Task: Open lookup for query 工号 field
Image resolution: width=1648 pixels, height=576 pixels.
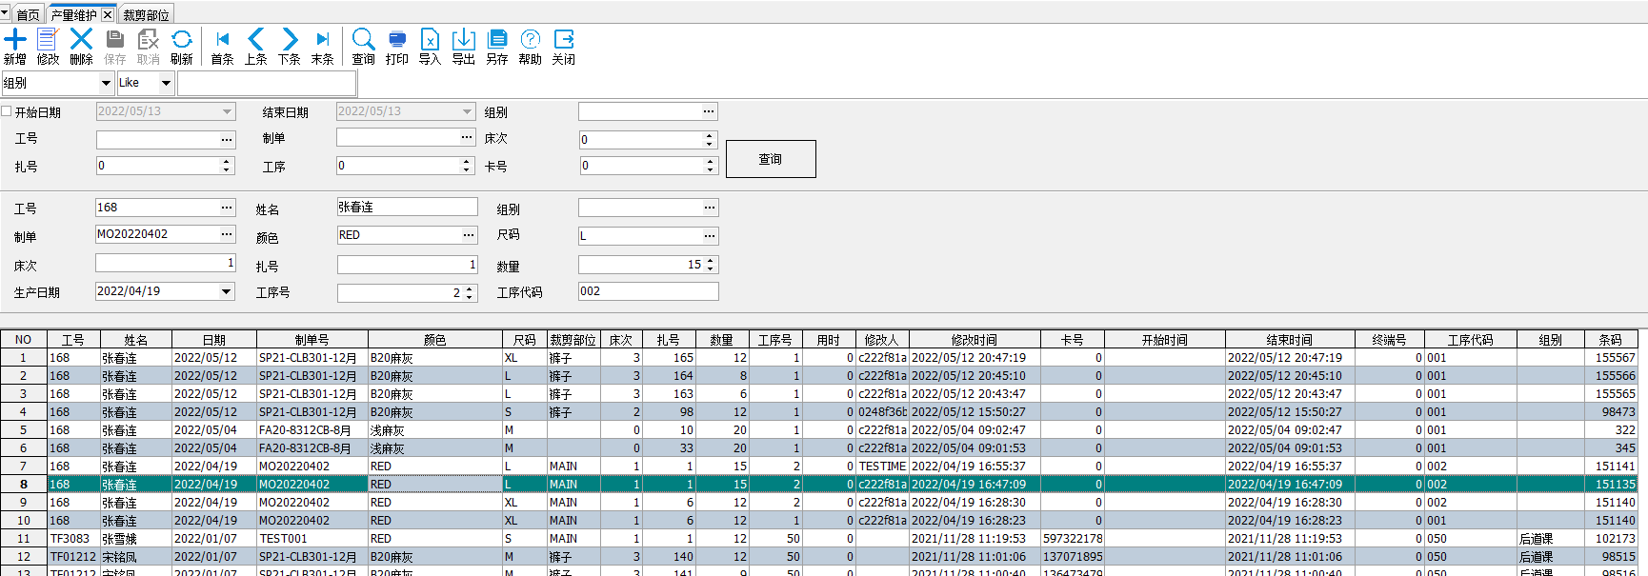Action: [227, 139]
